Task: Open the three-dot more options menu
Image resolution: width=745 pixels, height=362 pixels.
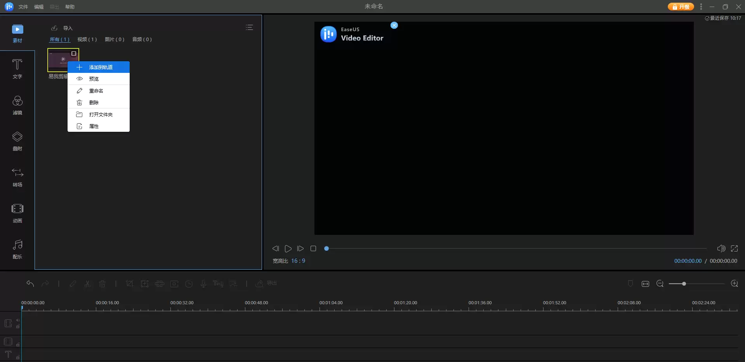Action: pos(701,7)
